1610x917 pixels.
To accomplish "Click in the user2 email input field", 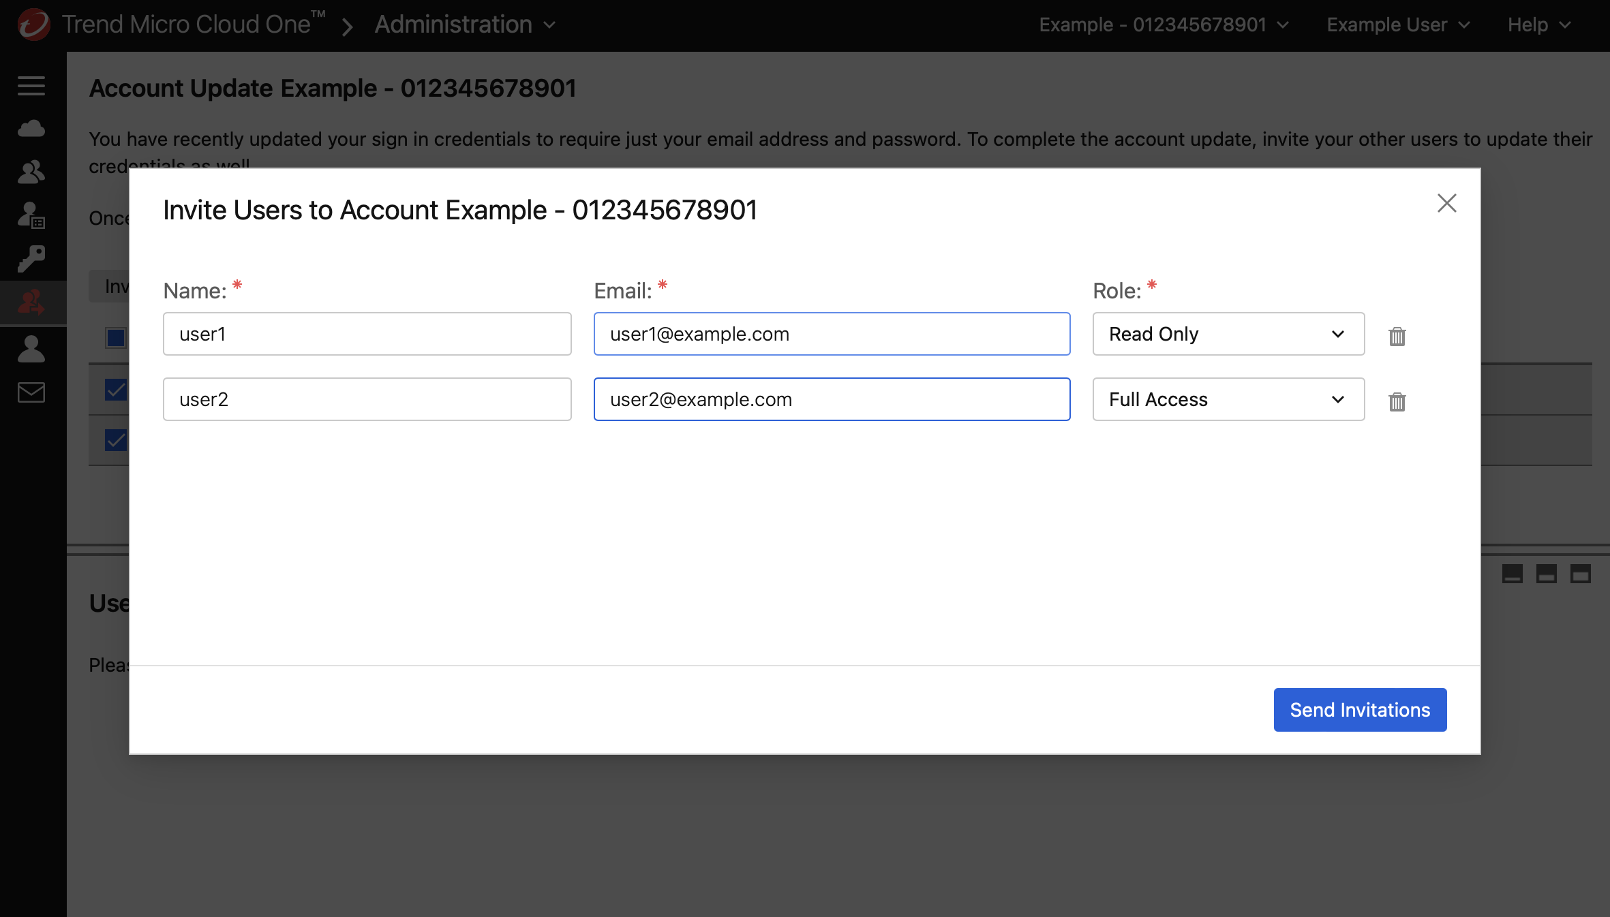I will pos(833,399).
